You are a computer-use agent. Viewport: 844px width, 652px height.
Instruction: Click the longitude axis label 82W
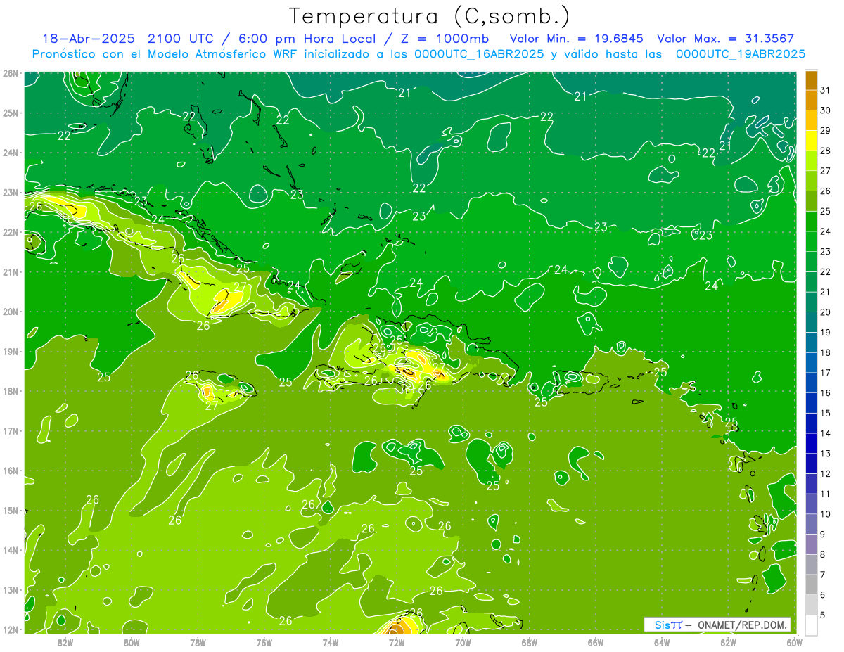[65, 642]
